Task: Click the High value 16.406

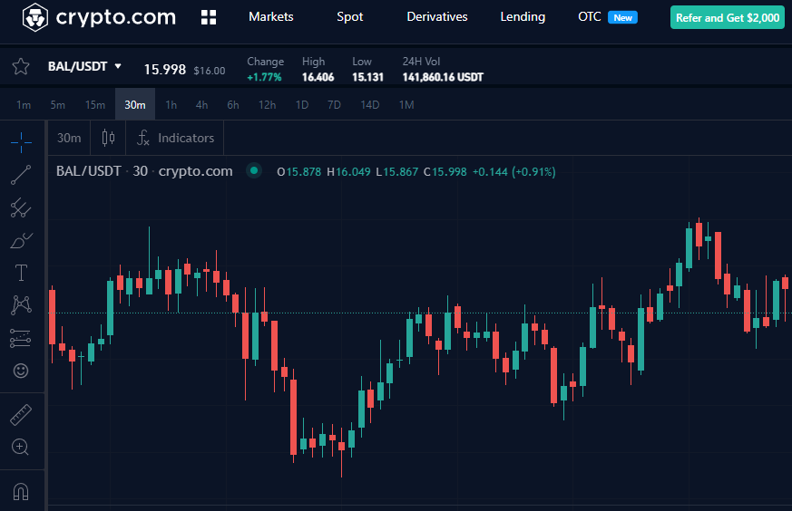Action: point(318,77)
